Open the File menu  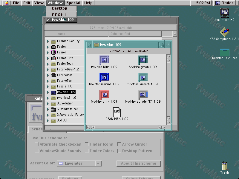(x=16, y=3)
